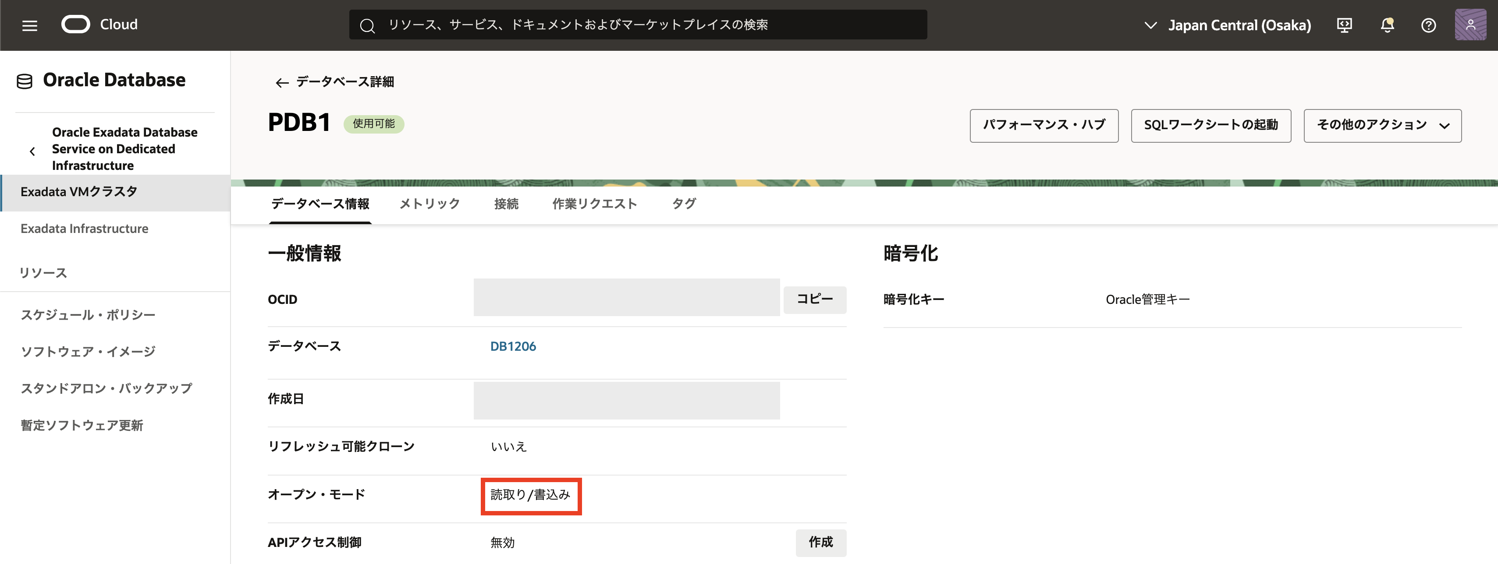Open the DB1206 database link
The height and width of the screenshot is (564, 1498).
512,346
